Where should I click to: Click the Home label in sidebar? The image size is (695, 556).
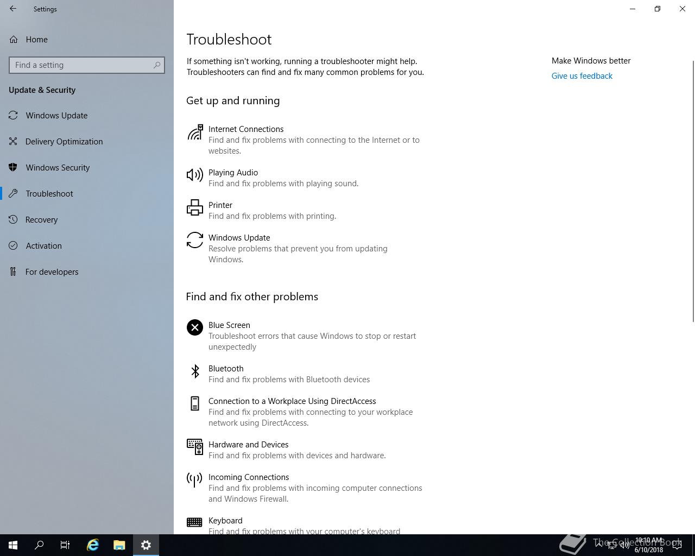(36, 39)
